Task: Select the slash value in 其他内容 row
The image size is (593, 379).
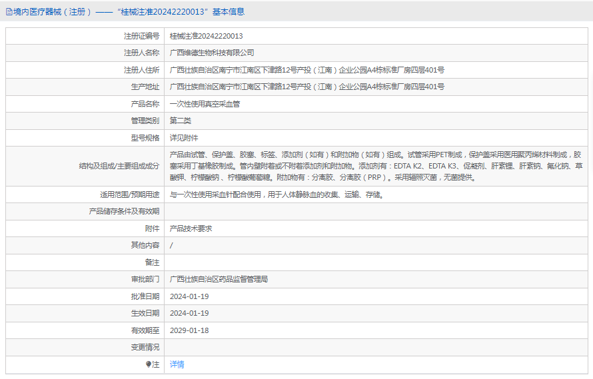Action: (171, 246)
